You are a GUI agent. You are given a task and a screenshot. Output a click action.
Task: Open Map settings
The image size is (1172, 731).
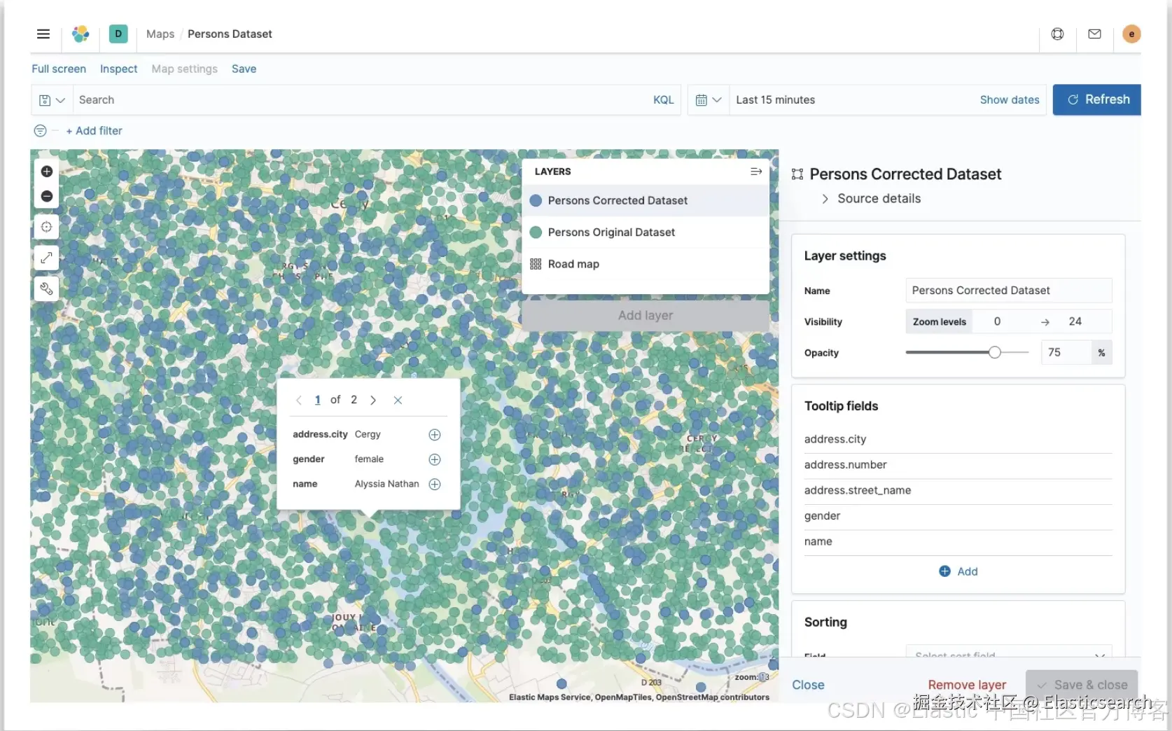pos(184,69)
